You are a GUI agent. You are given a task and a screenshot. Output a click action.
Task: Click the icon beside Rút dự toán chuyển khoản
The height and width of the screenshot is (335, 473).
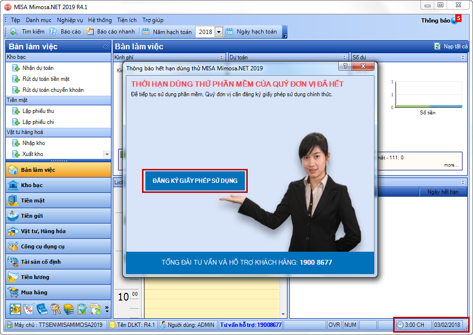click(x=16, y=89)
